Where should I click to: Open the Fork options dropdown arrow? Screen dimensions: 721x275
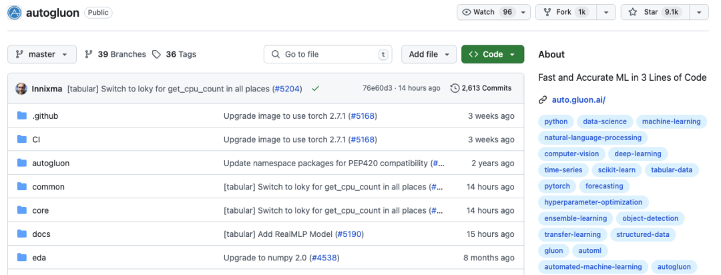tap(606, 13)
